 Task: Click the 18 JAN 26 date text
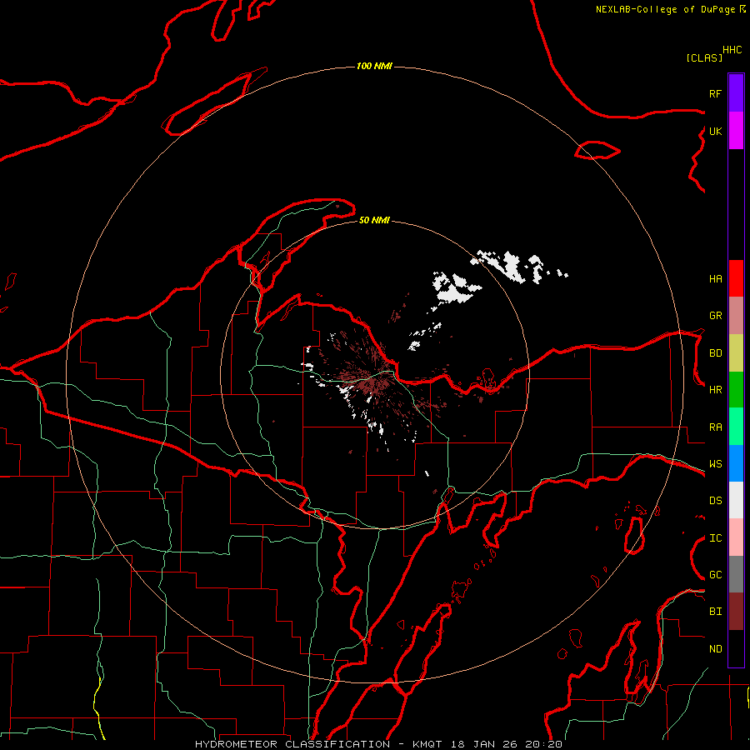[483, 744]
